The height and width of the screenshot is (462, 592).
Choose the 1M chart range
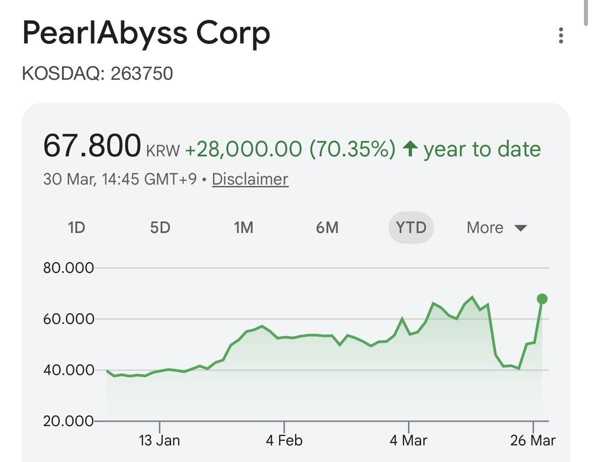pos(244,228)
